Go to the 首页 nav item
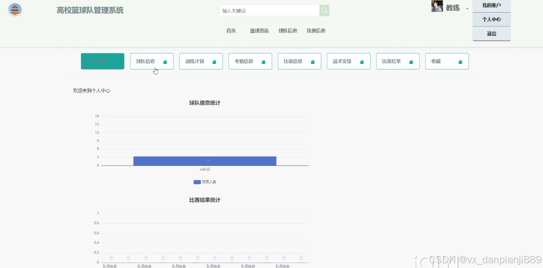This screenshot has width=543, height=268. tap(231, 31)
